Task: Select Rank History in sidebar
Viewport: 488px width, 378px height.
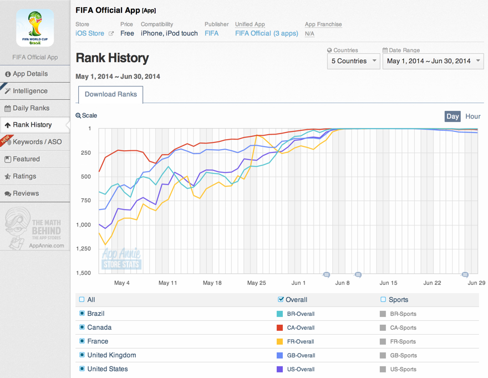Action: (x=35, y=125)
